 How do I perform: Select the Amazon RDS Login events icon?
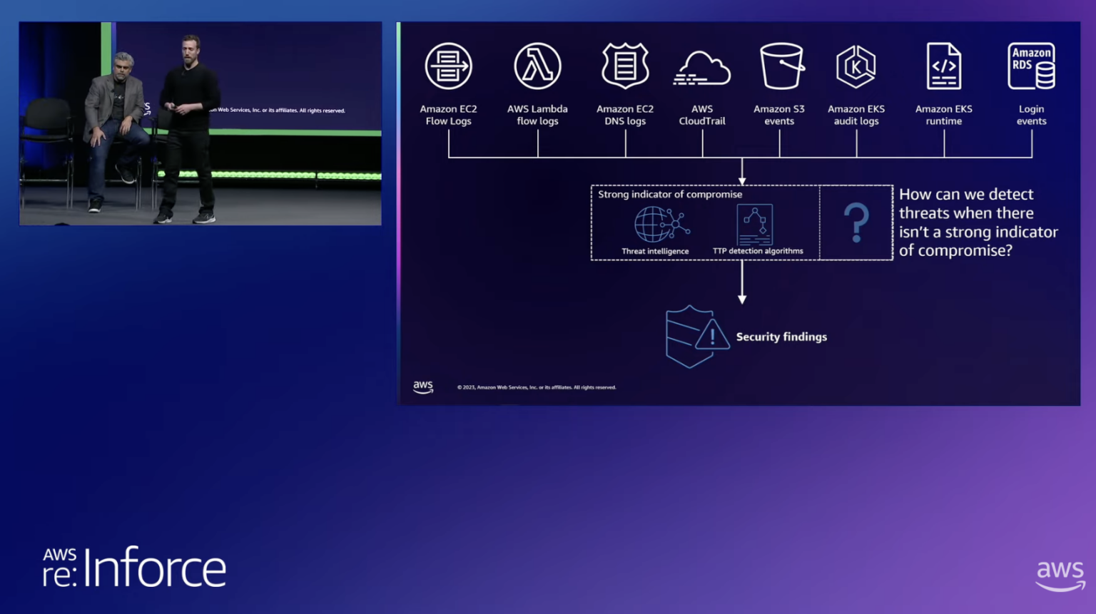(x=1031, y=66)
